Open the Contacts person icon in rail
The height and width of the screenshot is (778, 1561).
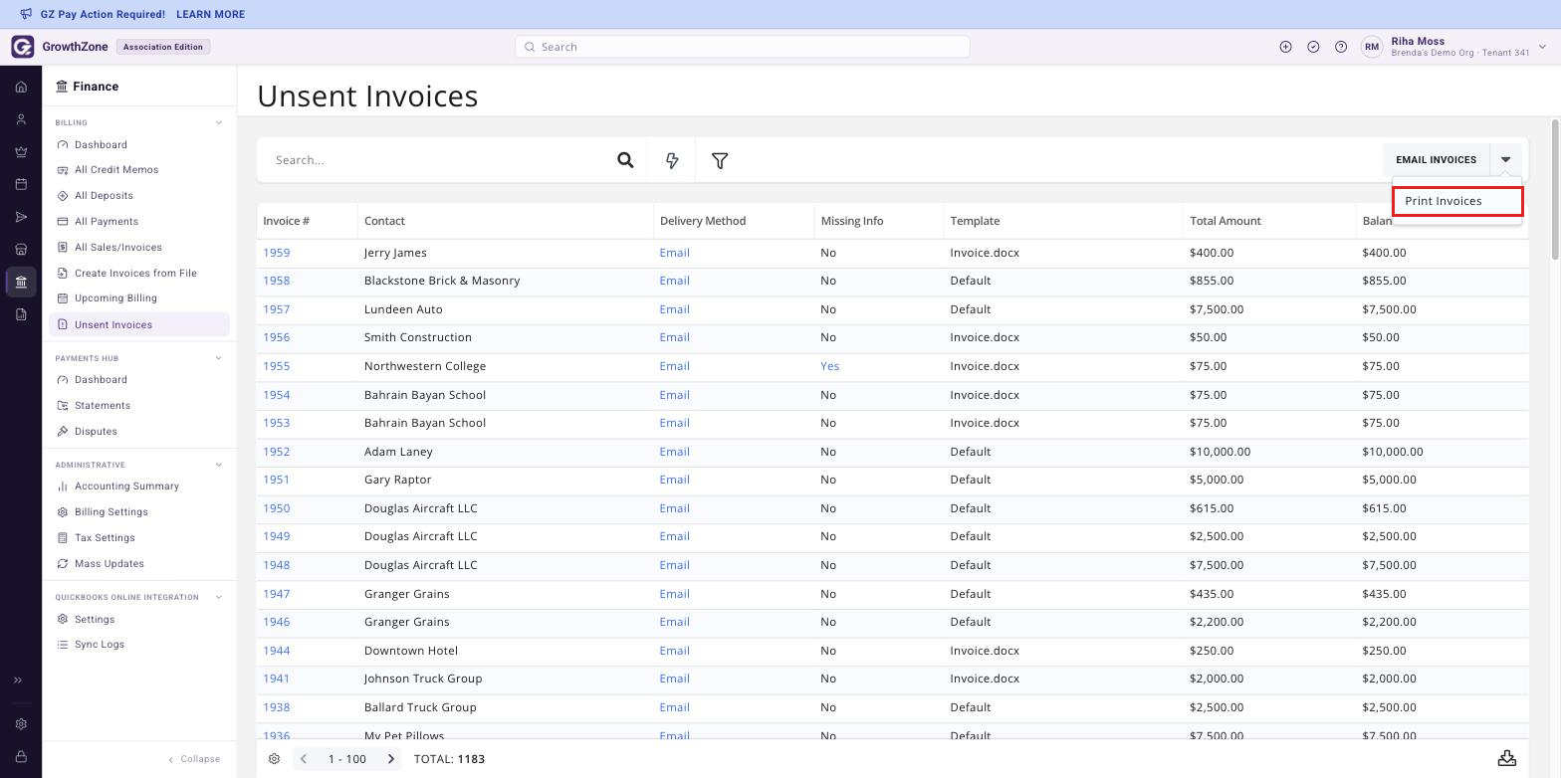point(21,119)
